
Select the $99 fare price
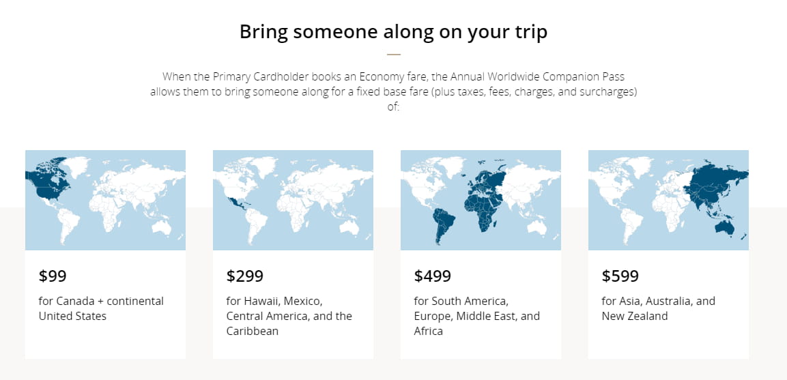[x=53, y=276]
